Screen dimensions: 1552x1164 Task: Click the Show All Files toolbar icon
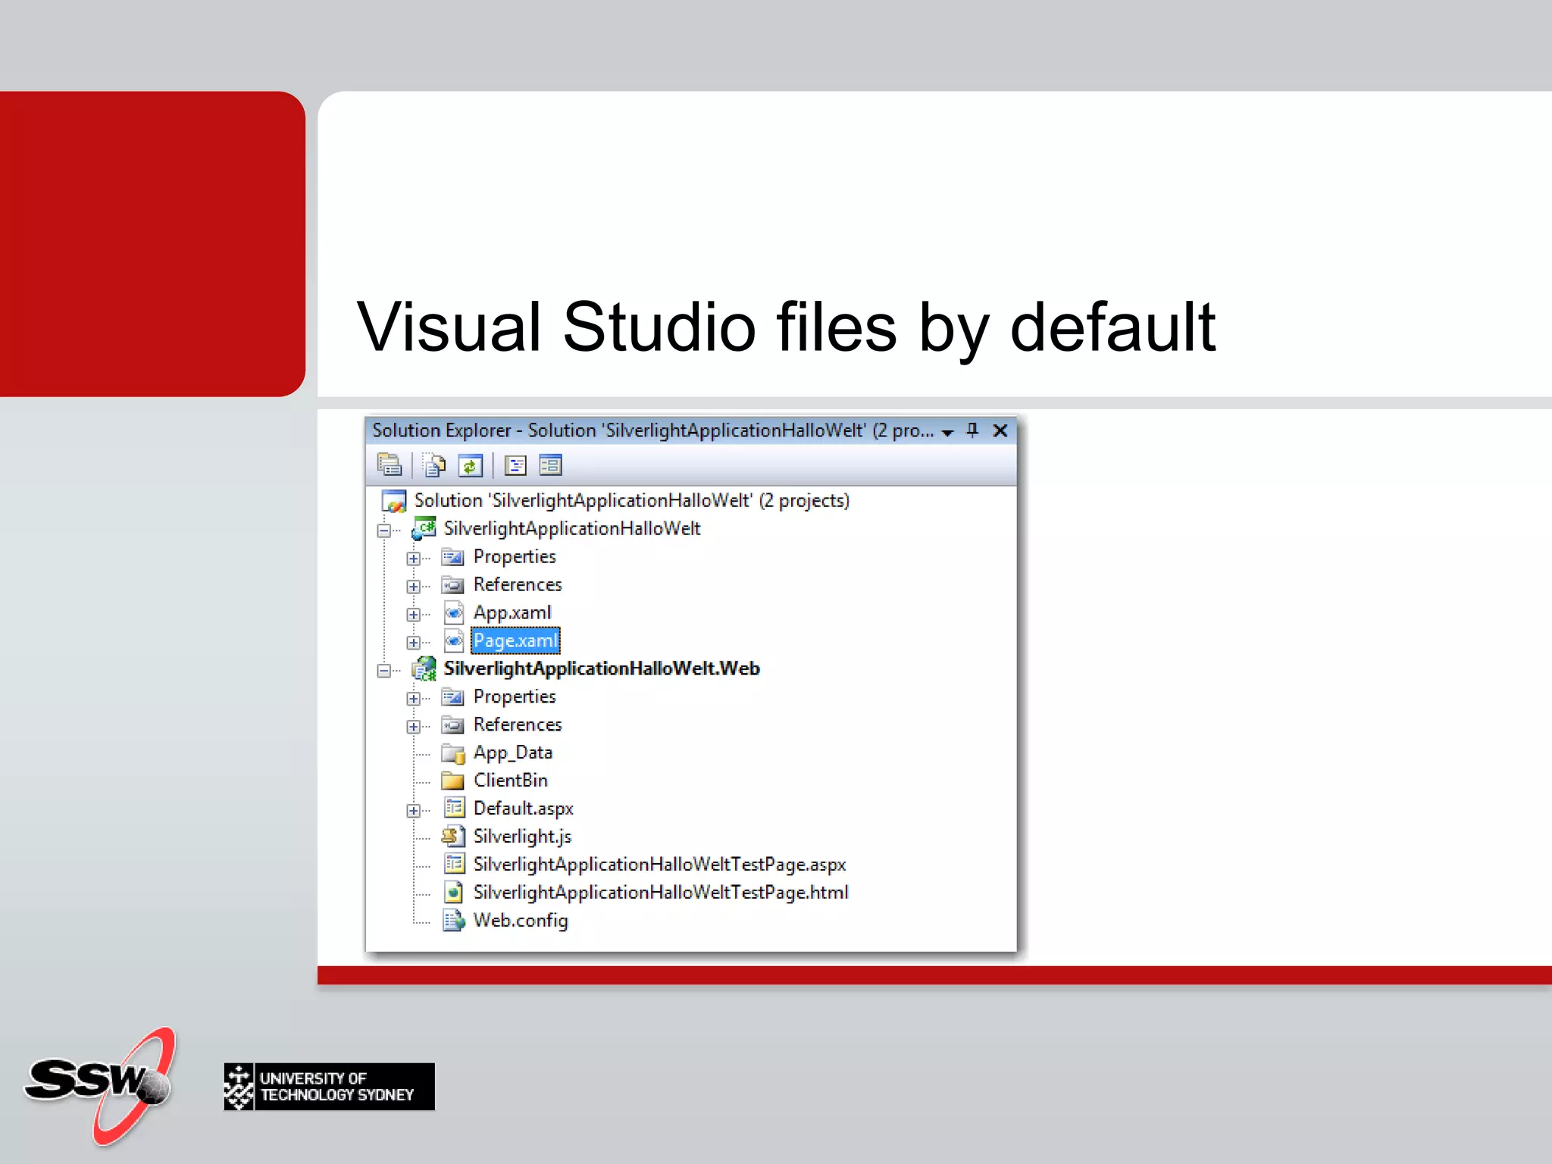434,465
